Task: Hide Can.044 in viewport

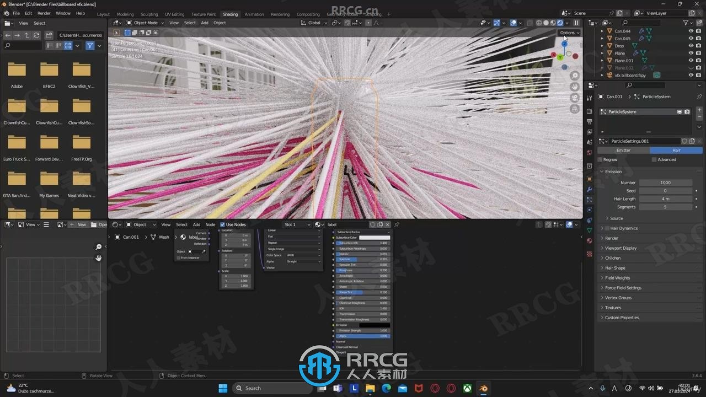Action: (691, 31)
